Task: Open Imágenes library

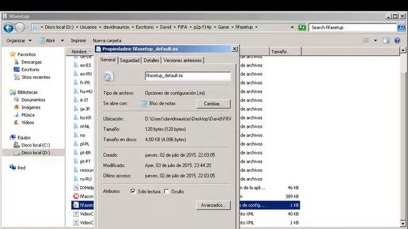Action: [31, 108]
